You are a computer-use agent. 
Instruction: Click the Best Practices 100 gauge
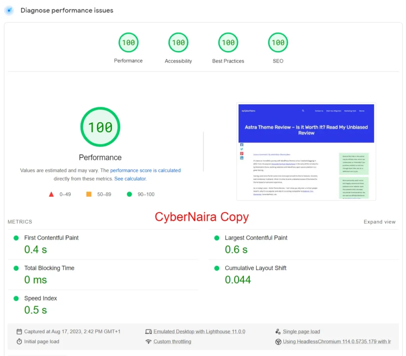point(228,42)
